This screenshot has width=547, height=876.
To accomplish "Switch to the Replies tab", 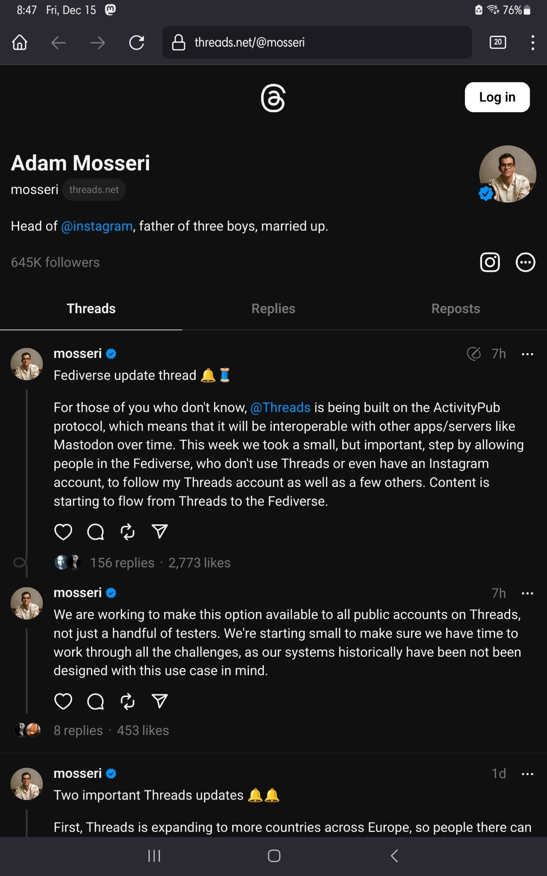I will (x=273, y=309).
